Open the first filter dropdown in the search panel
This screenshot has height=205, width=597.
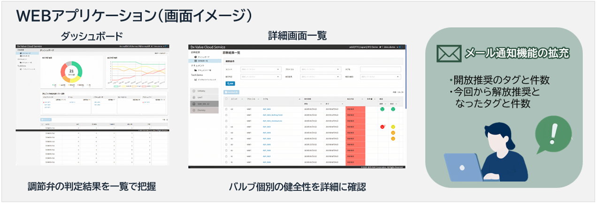point(260,69)
